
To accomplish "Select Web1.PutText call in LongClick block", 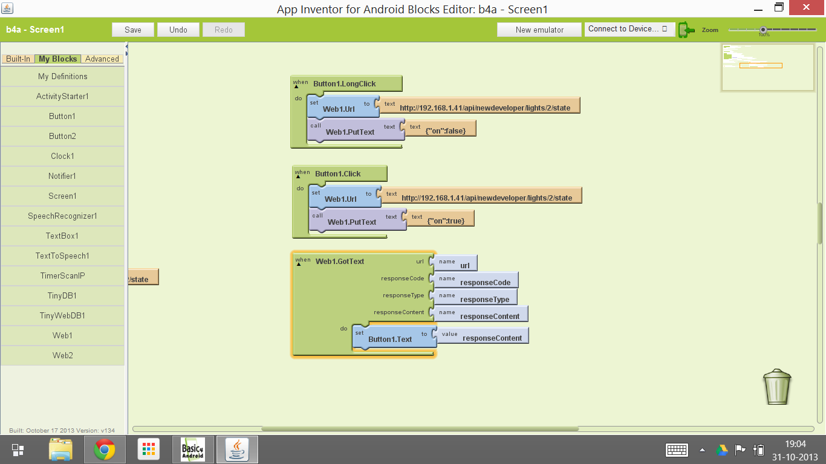I will point(356,129).
